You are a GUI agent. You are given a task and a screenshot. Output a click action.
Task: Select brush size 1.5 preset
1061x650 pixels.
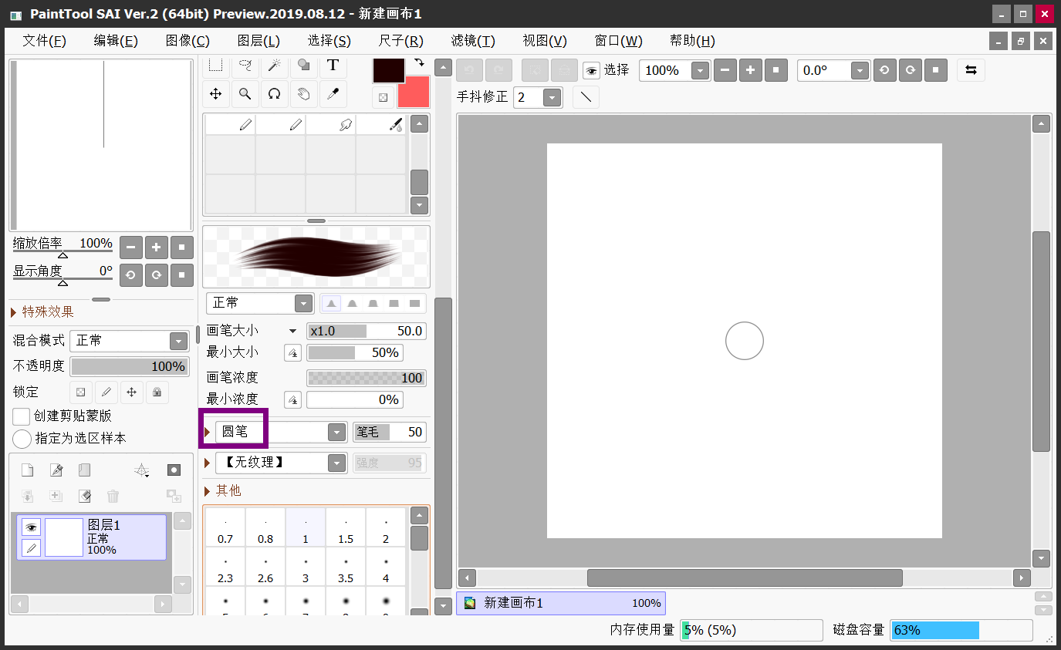(x=346, y=527)
